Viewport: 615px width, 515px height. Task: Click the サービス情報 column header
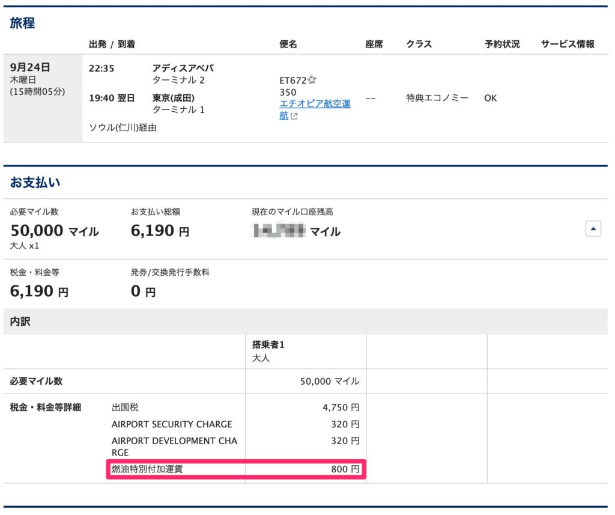point(568,44)
